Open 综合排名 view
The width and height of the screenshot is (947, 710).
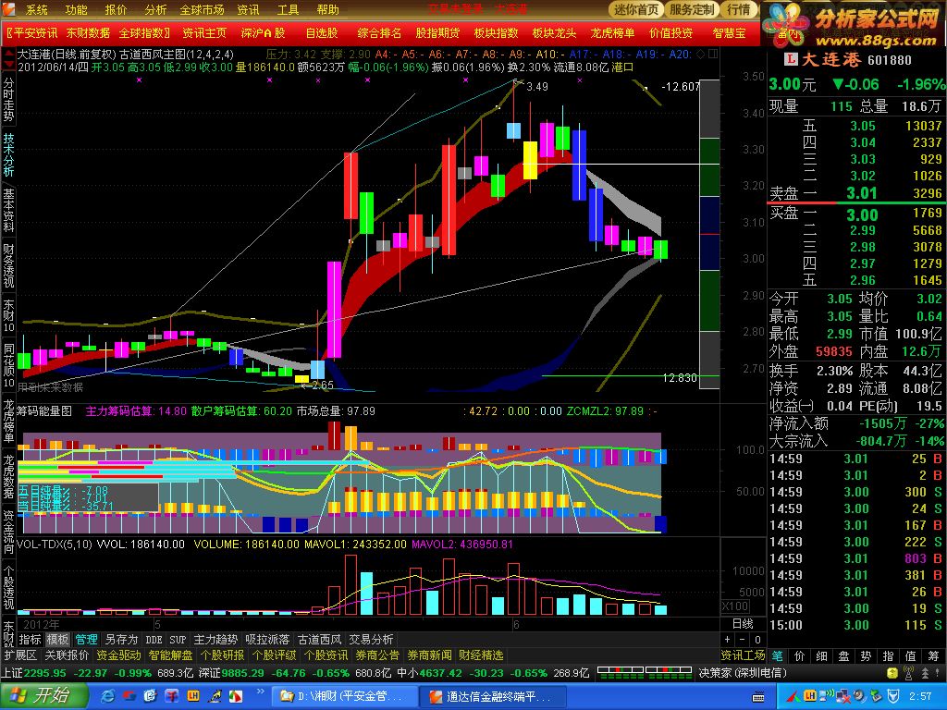coord(379,32)
